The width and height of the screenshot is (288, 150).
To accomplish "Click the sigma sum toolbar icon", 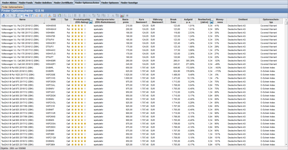I will click(x=108, y=15).
